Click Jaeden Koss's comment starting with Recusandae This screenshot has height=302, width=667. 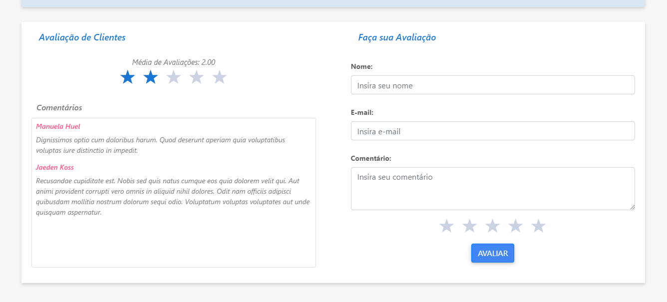tap(173, 197)
